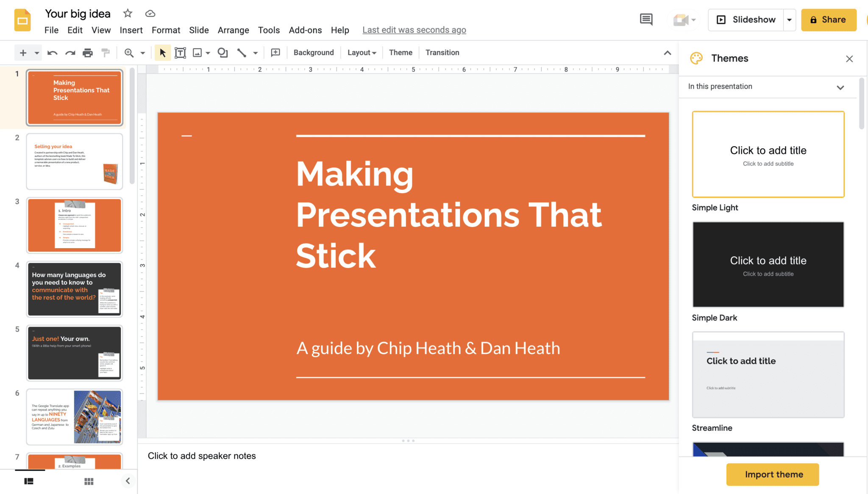Open the Layout dropdown
The image size is (868, 494).
pyautogui.click(x=362, y=53)
